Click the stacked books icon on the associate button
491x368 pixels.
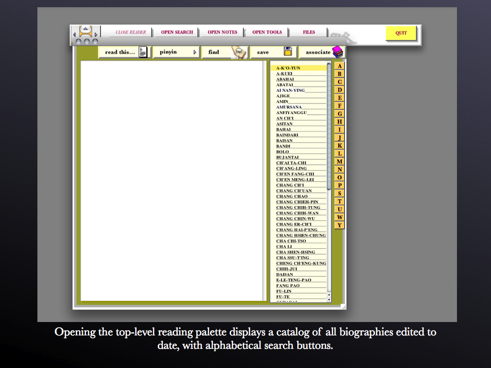pos(338,52)
